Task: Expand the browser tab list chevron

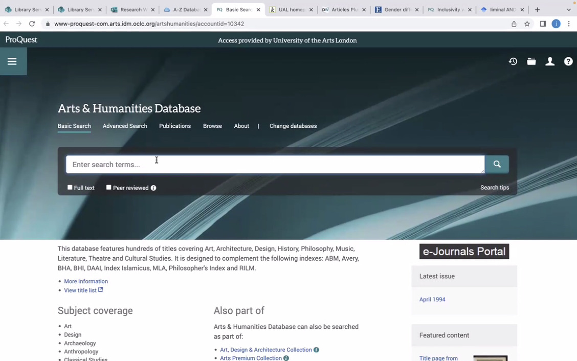Action: [568, 10]
